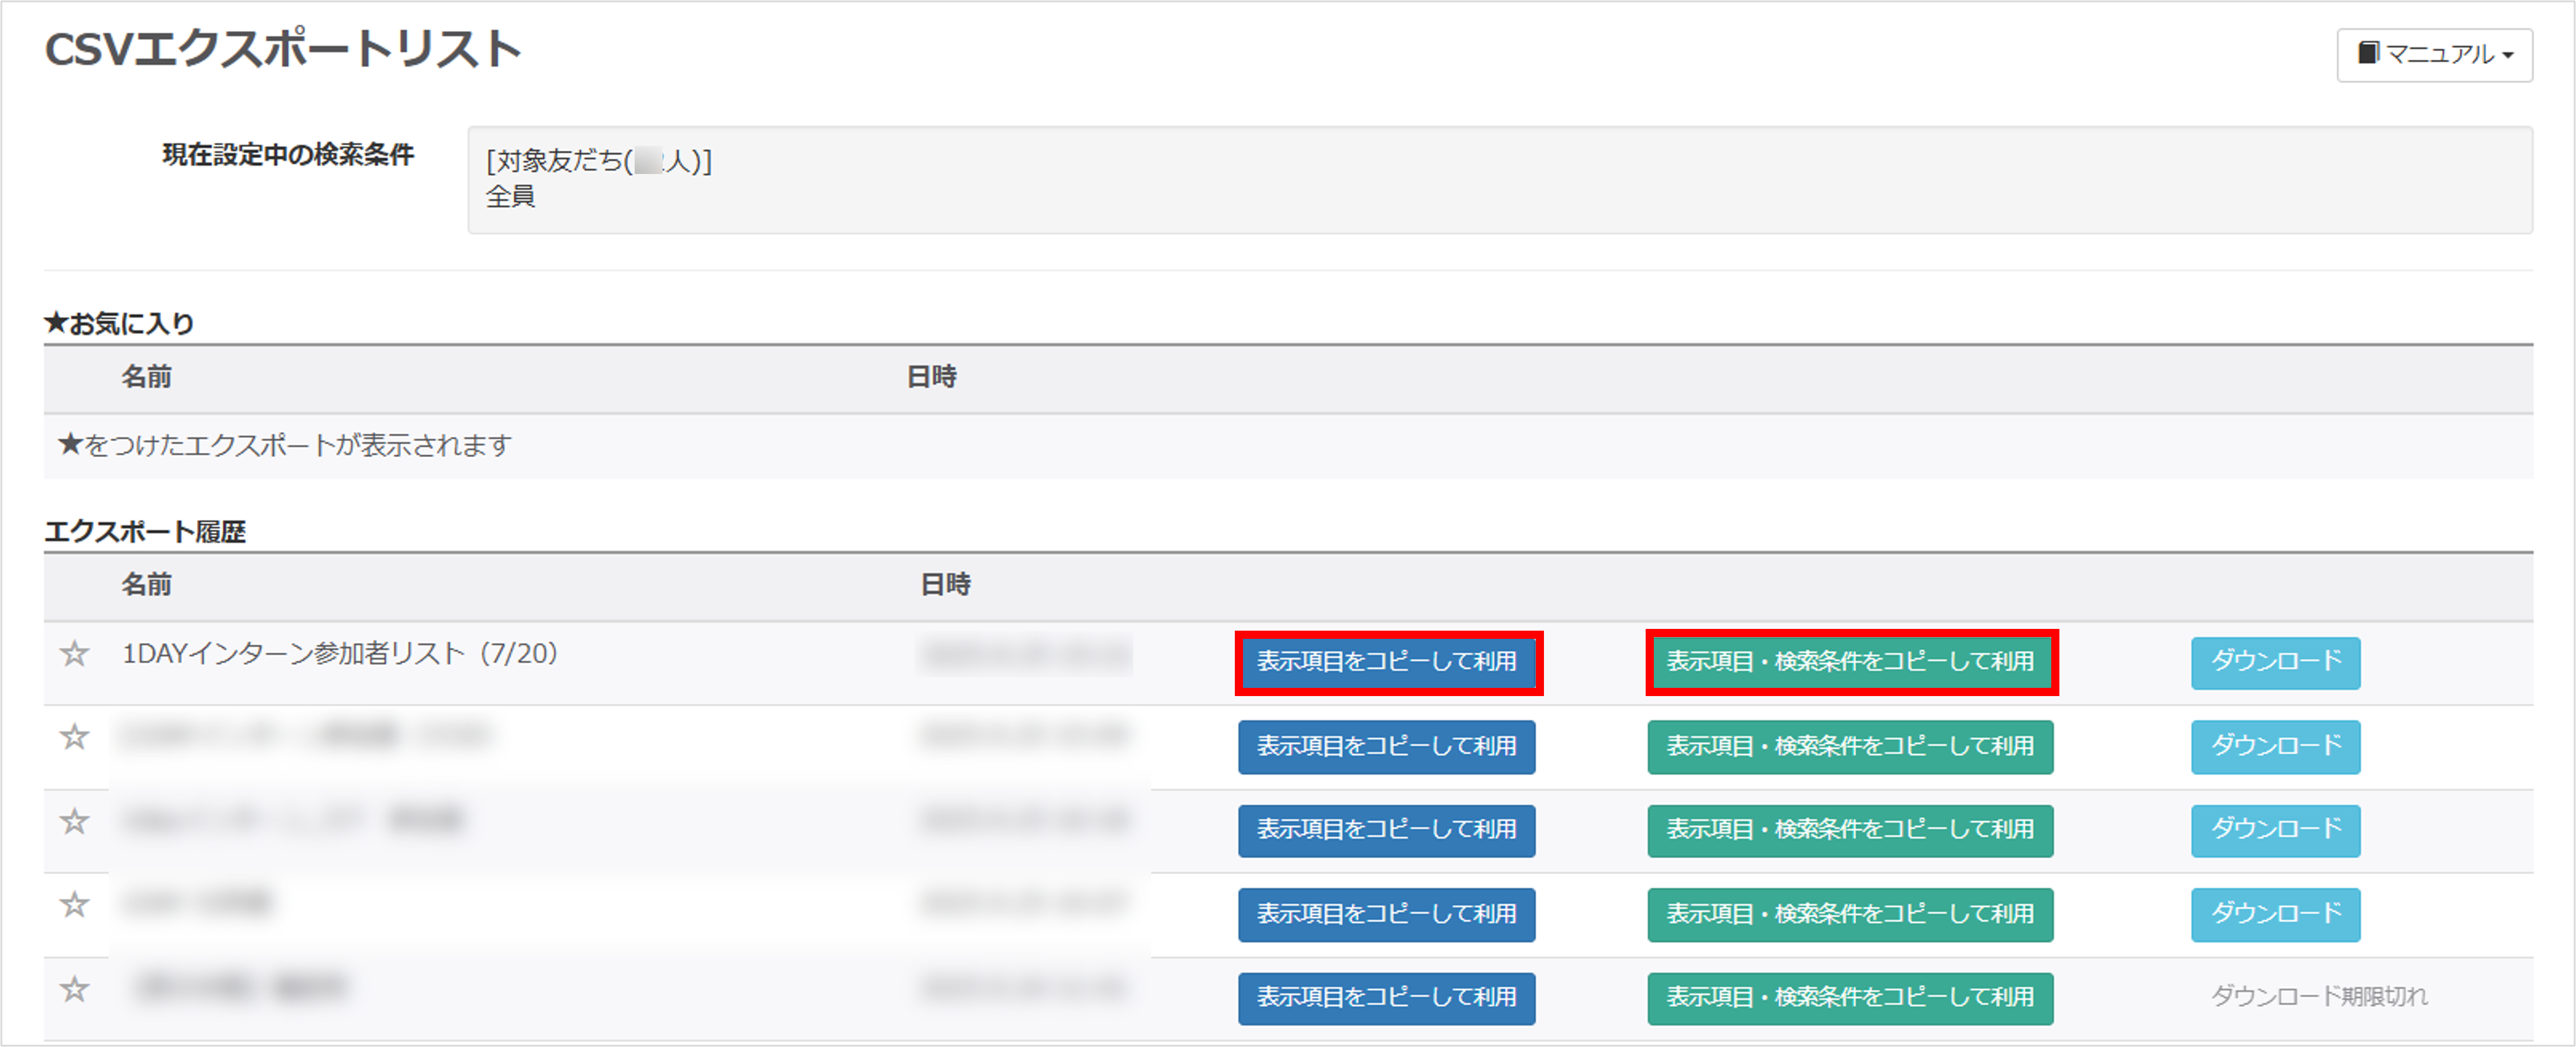The height and width of the screenshot is (1047, 2576).
Task: Toggle favorite star on fourth export row
Action: [x=74, y=905]
